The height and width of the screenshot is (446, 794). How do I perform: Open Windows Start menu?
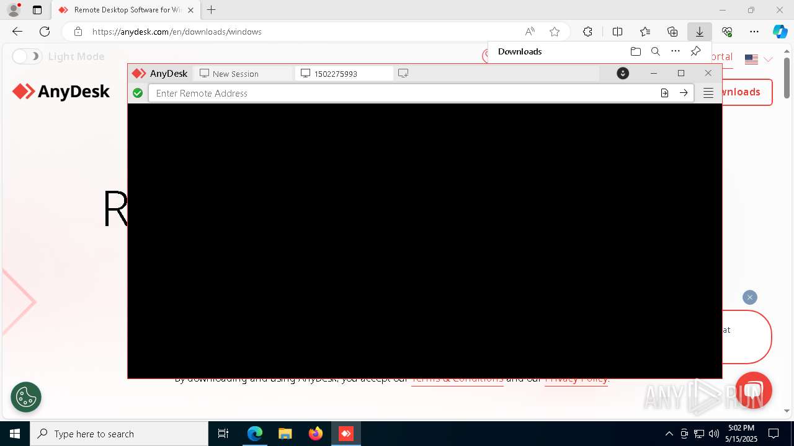[15, 434]
